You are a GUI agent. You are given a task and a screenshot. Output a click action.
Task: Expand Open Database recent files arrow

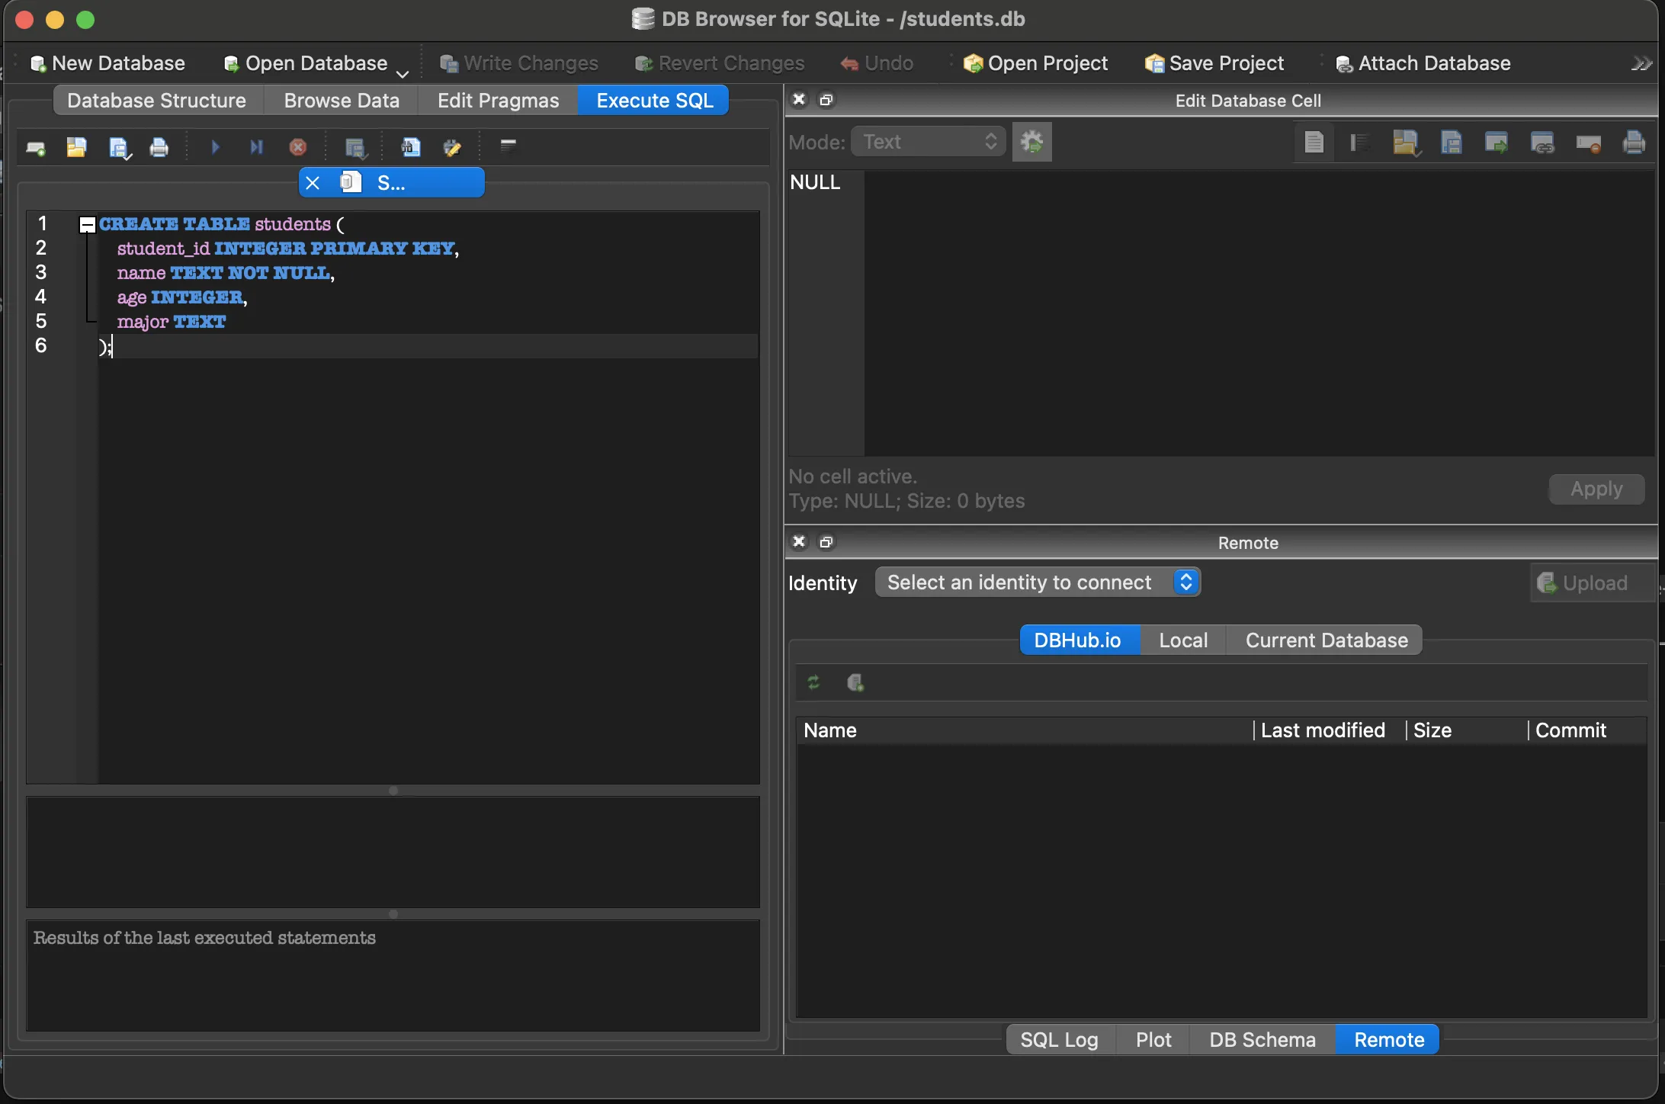(x=403, y=74)
